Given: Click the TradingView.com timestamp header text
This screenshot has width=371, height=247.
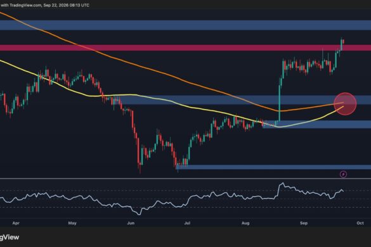Looking at the screenshot, I should point(45,5).
